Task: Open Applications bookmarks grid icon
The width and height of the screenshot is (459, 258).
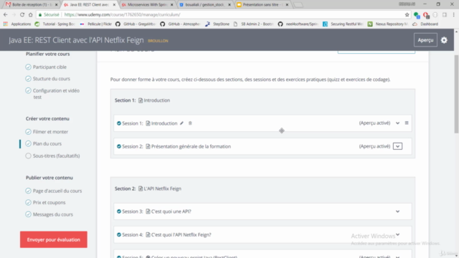Action: tap(6, 24)
